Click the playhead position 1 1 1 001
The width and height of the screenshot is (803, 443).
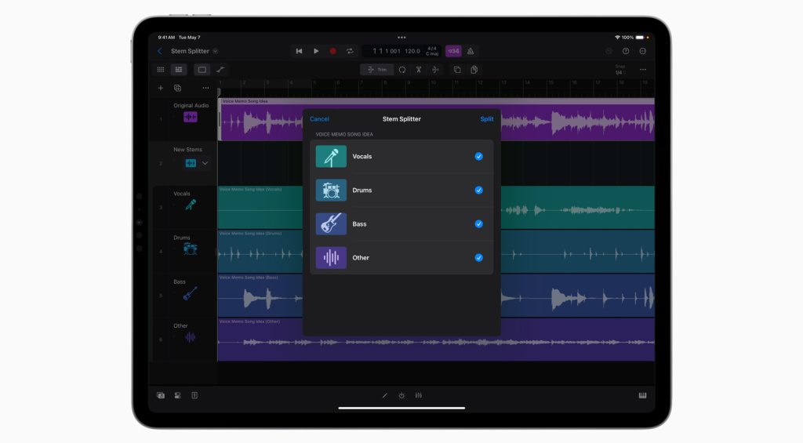pyautogui.click(x=386, y=51)
